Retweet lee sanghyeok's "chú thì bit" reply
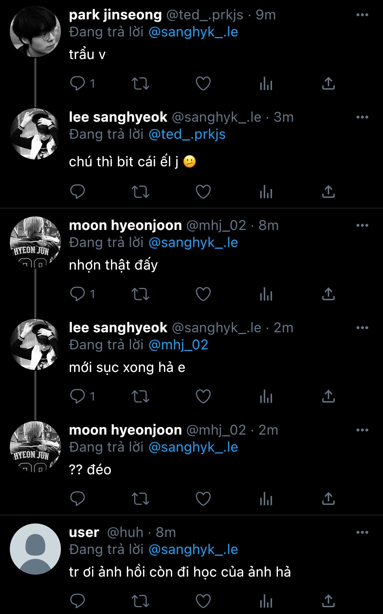Viewport: 383px width, 614px height. [140, 192]
